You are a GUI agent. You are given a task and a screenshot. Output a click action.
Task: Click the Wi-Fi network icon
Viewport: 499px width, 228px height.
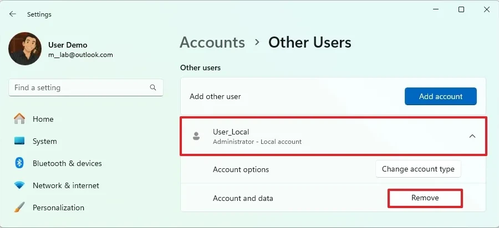[x=19, y=185]
